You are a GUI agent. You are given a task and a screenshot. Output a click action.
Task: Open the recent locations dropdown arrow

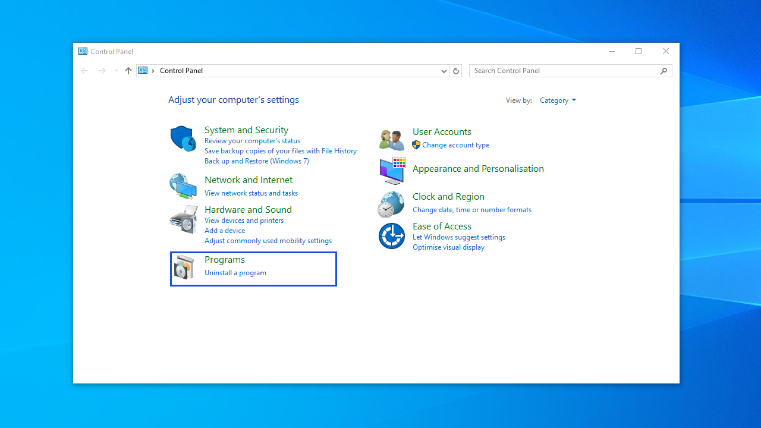tap(116, 71)
